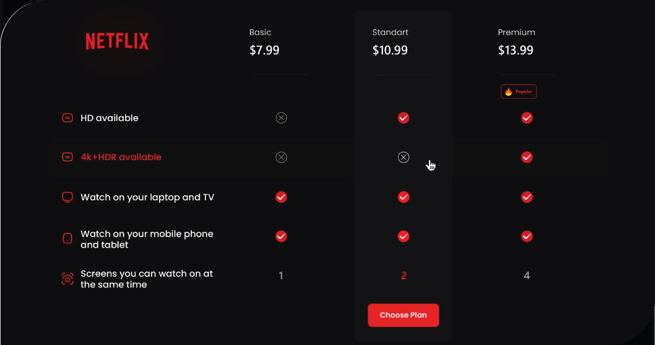The width and height of the screenshot is (655, 345).
Task: Click the screens icon for simultaneous viewing
Action: [67, 278]
